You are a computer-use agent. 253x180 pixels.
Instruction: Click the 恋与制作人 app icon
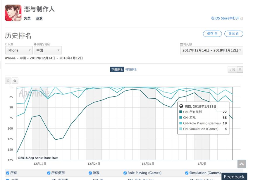13,13
